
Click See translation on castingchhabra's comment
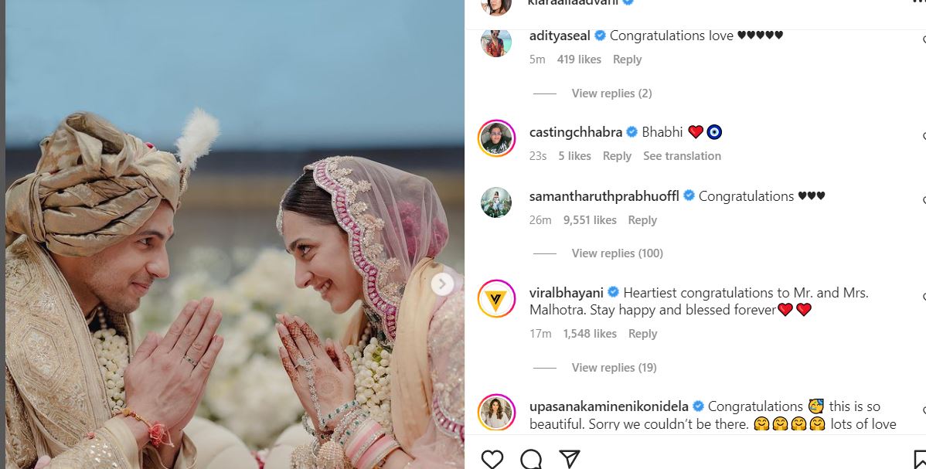pos(682,155)
